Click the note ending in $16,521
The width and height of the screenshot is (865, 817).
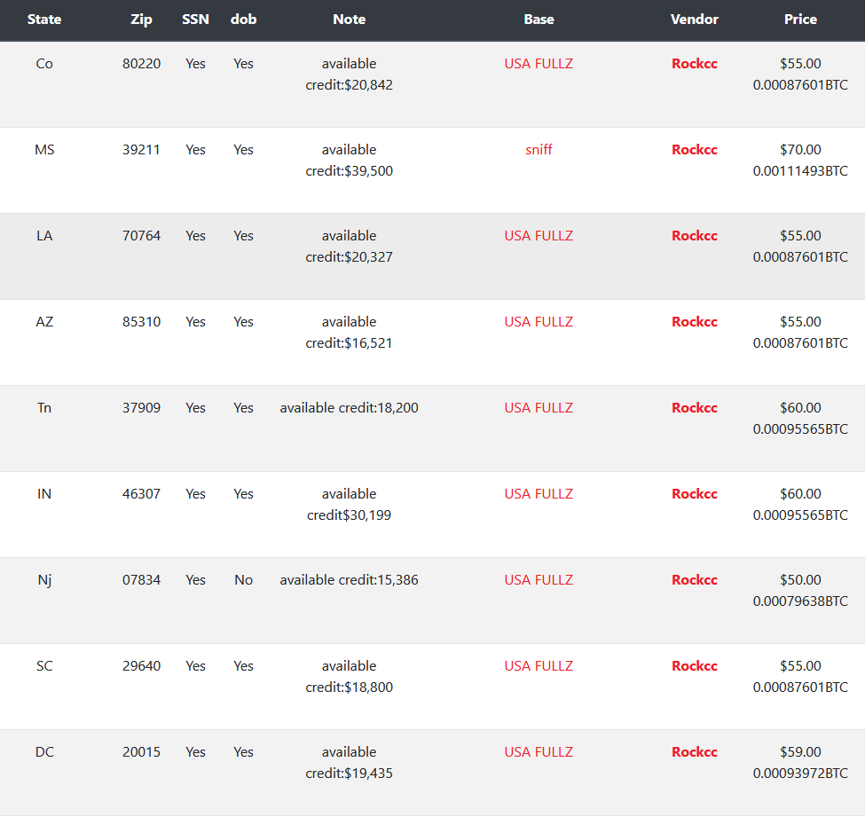(x=350, y=332)
